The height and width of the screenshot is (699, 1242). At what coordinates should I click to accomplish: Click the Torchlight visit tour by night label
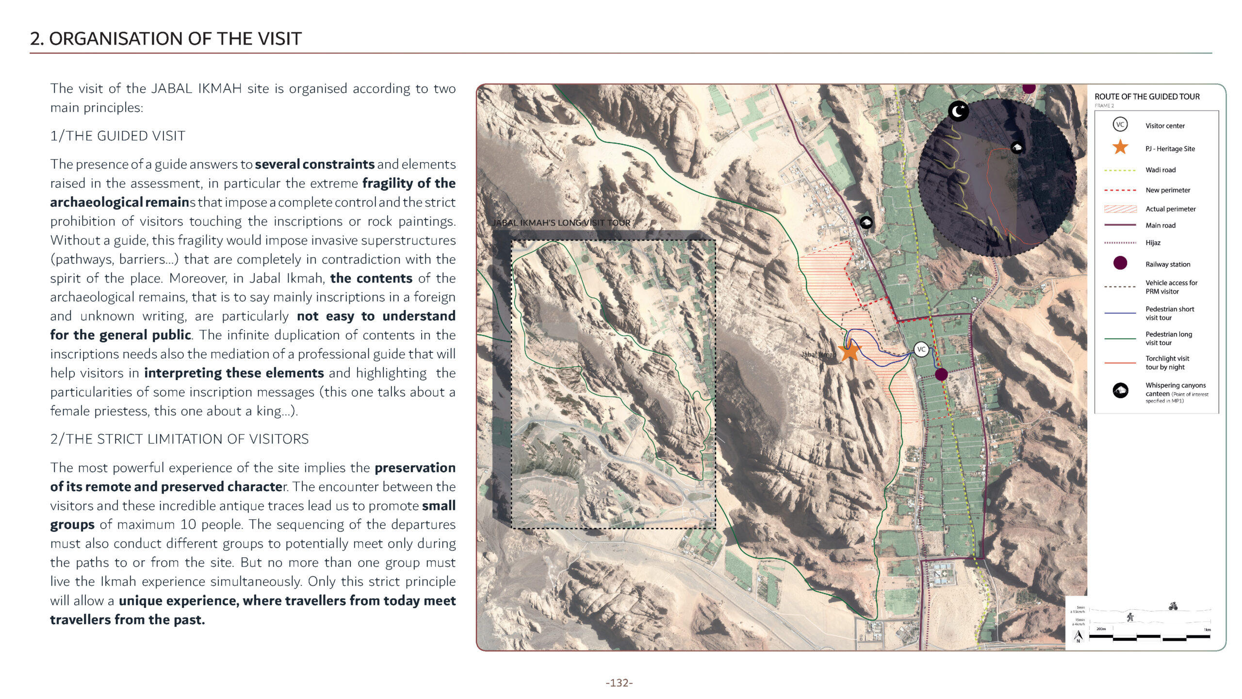[x=1167, y=363]
